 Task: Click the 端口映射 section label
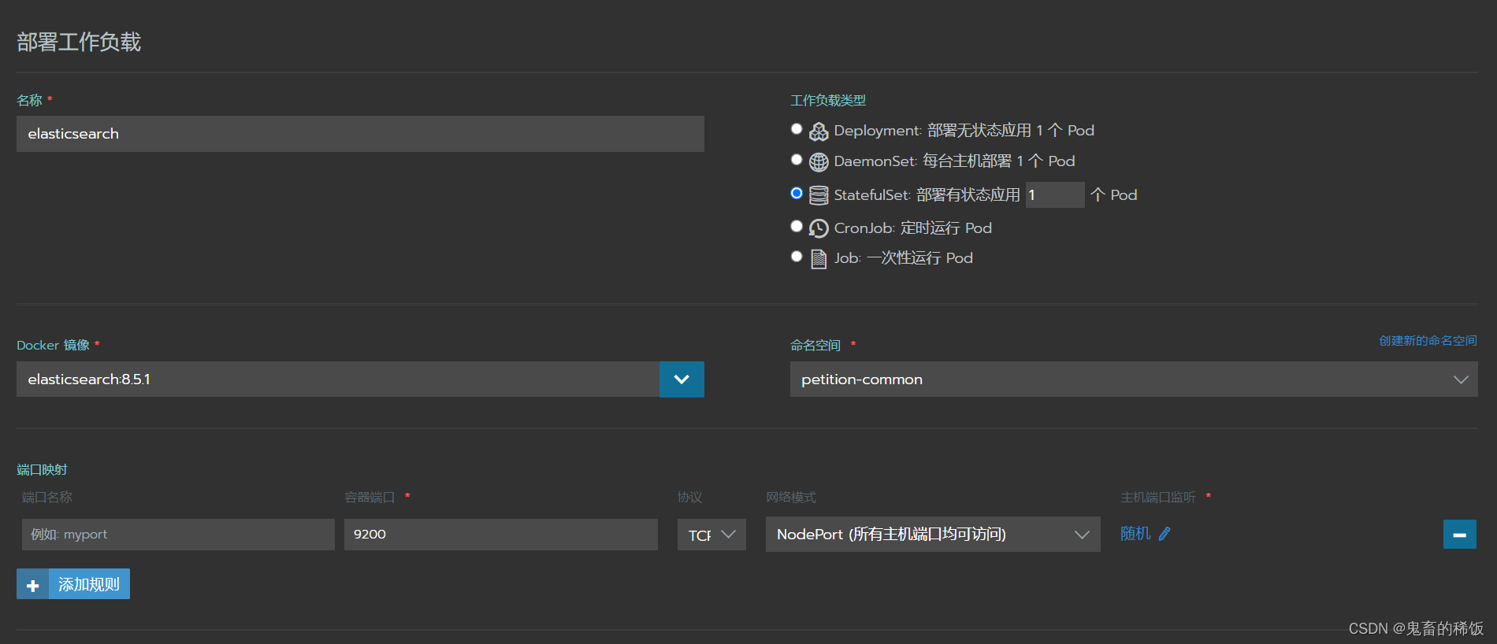[x=42, y=470]
